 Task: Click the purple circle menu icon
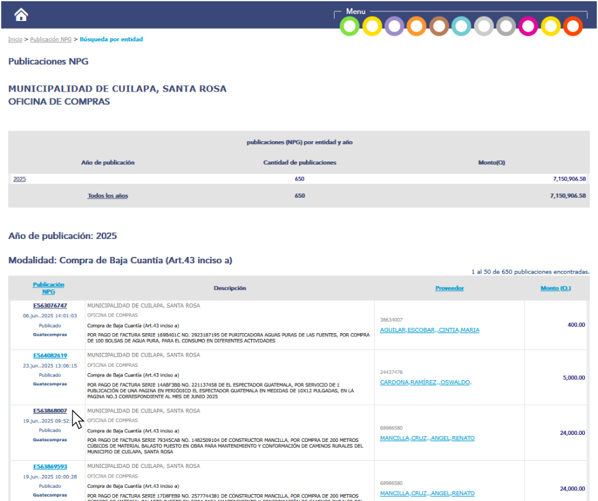click(394, 27)
